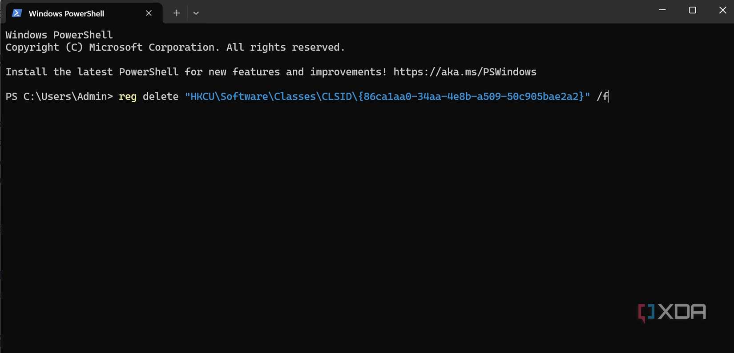Screen dimensions: 734x353
Task: Click the HKCU registry path string
Action: click(387, 96)
